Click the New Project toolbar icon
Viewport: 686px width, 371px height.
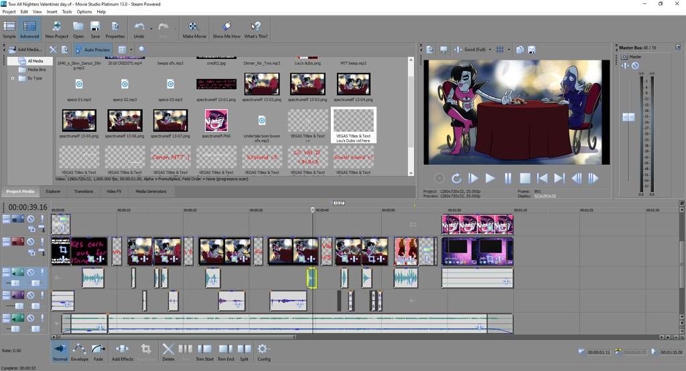pyautogui.click(x=56, y=29)
